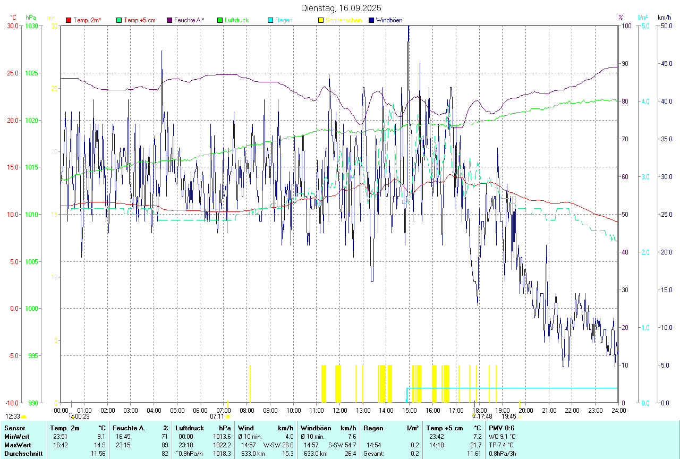Click the sun icon beside 12:33
Screen dimensions: 680x459
coord(24,417)
